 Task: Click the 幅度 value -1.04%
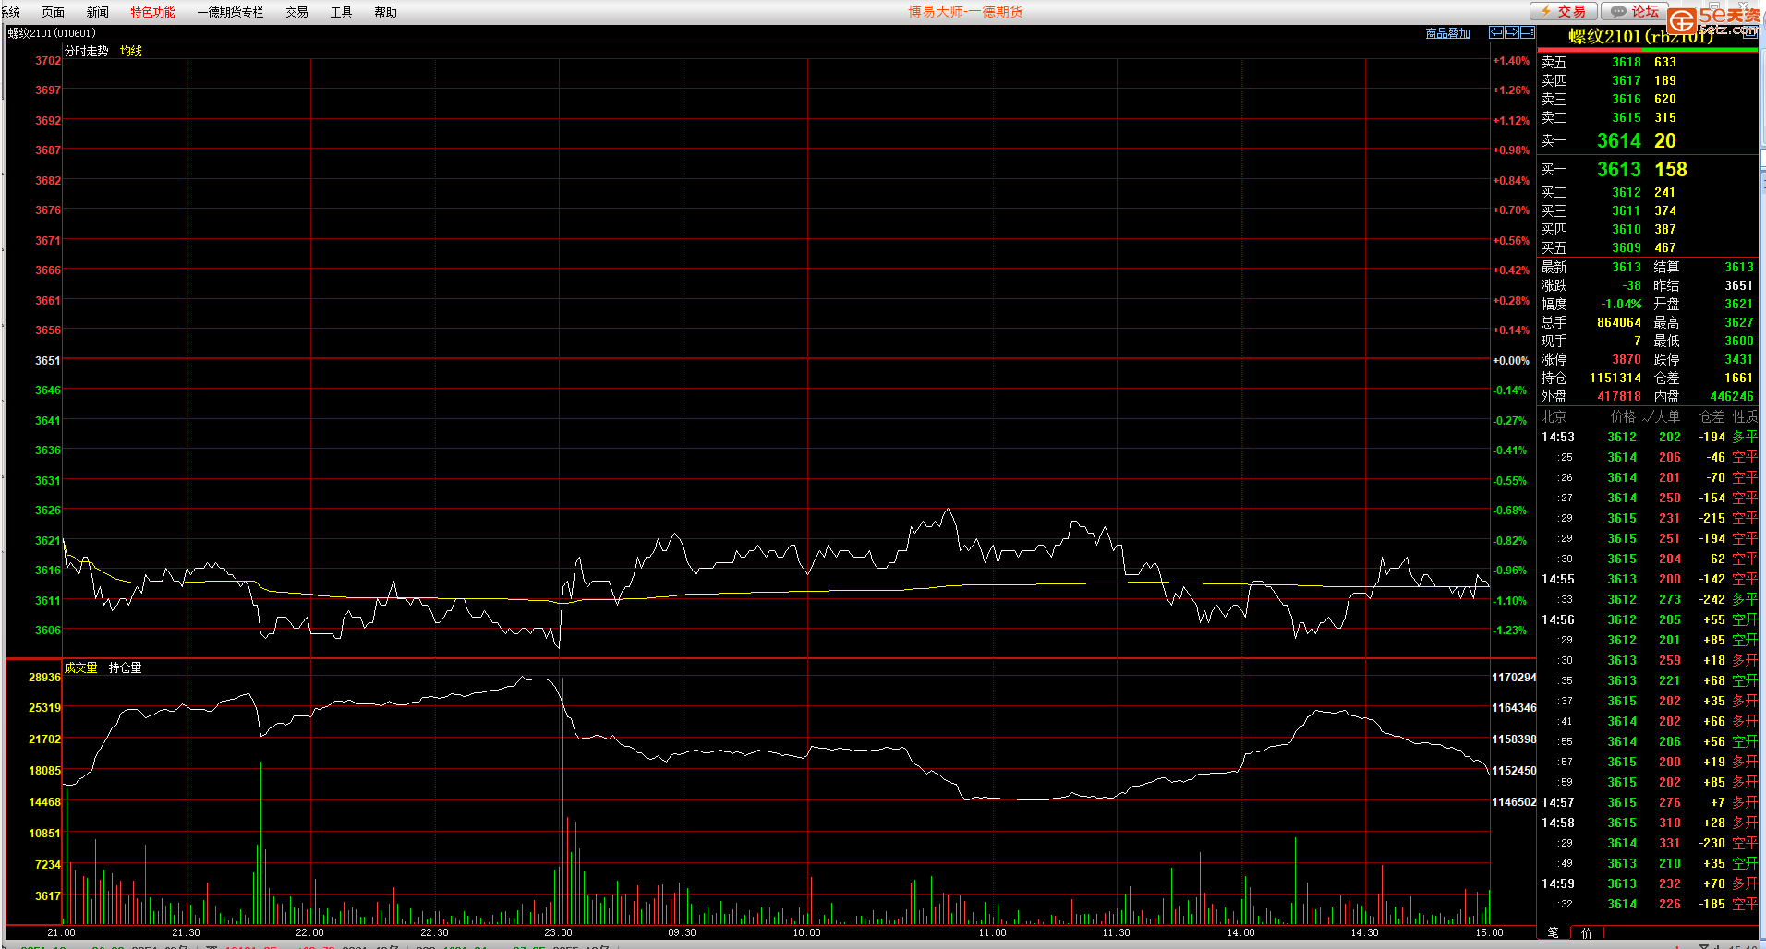pyautogui.click(x=1621, y=304)
